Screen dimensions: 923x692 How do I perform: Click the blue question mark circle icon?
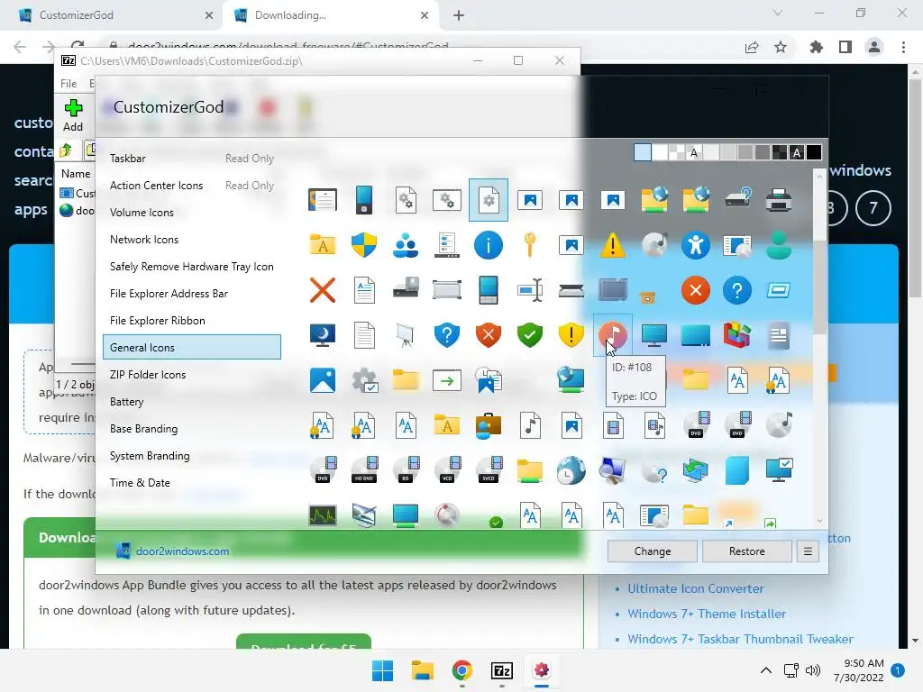[x=737, y=290]
